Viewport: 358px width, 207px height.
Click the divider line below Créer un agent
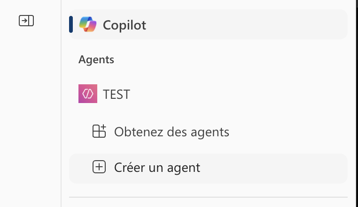208,197
